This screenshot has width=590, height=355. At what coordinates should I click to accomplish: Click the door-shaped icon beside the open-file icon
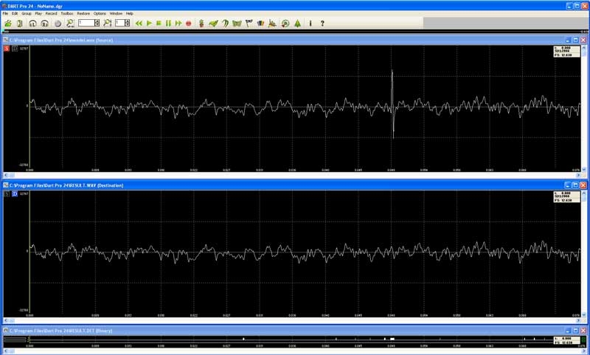20,24
